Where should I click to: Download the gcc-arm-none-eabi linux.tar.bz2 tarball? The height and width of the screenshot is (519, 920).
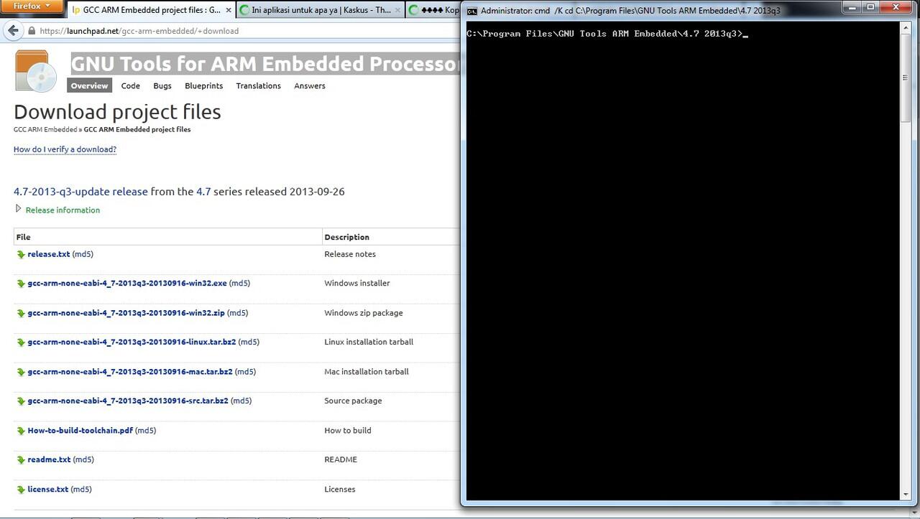(x=132, y=342)
